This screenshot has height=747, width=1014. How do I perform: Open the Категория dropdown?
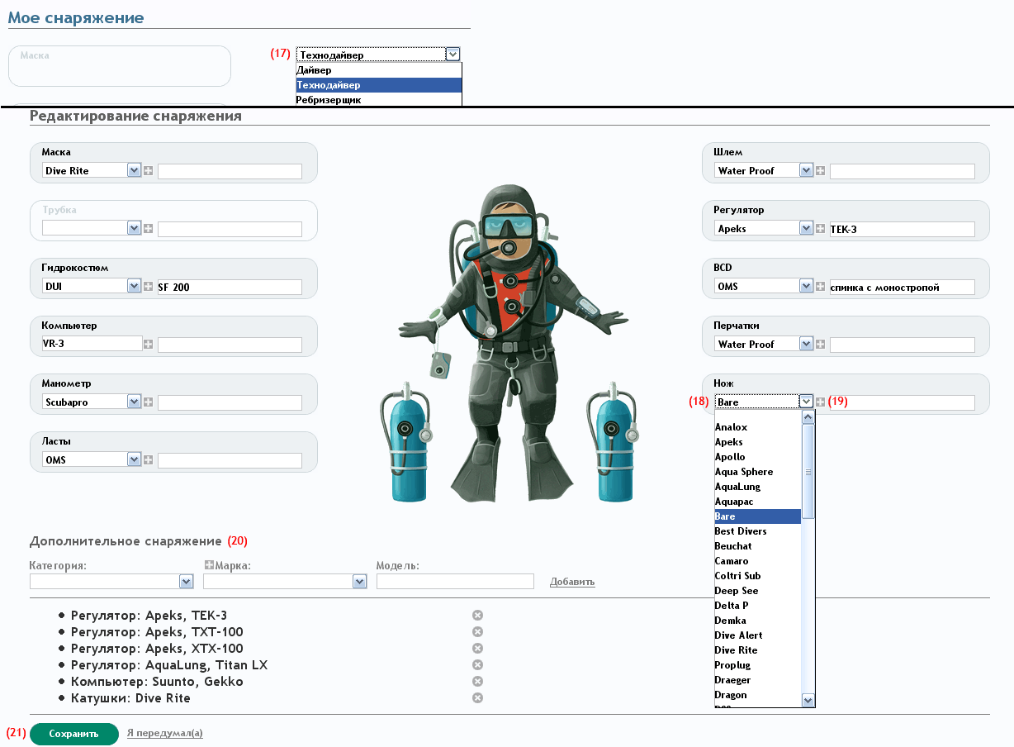point(111,582)
